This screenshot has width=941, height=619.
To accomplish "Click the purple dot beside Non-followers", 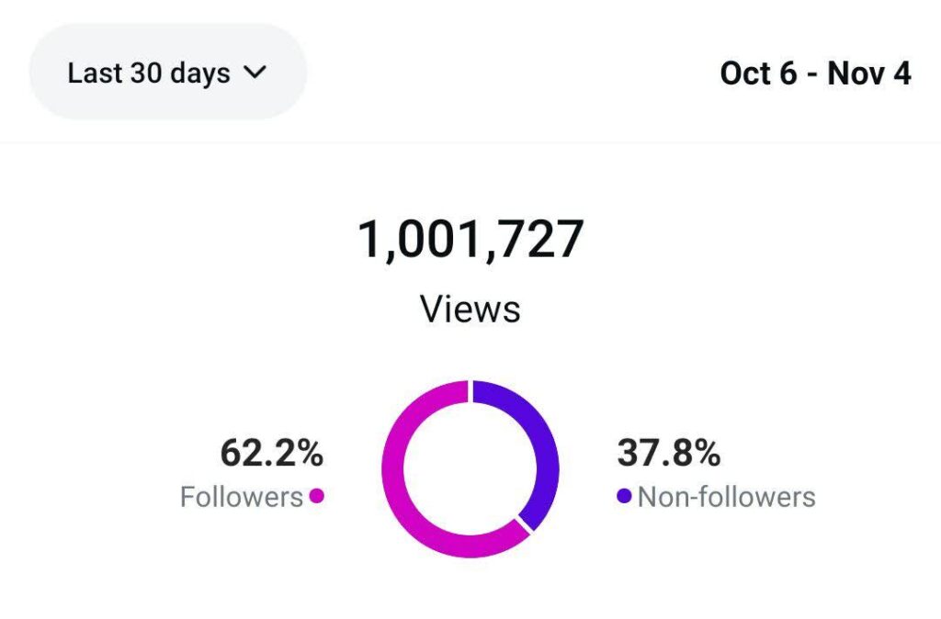I will coord(625,497).
